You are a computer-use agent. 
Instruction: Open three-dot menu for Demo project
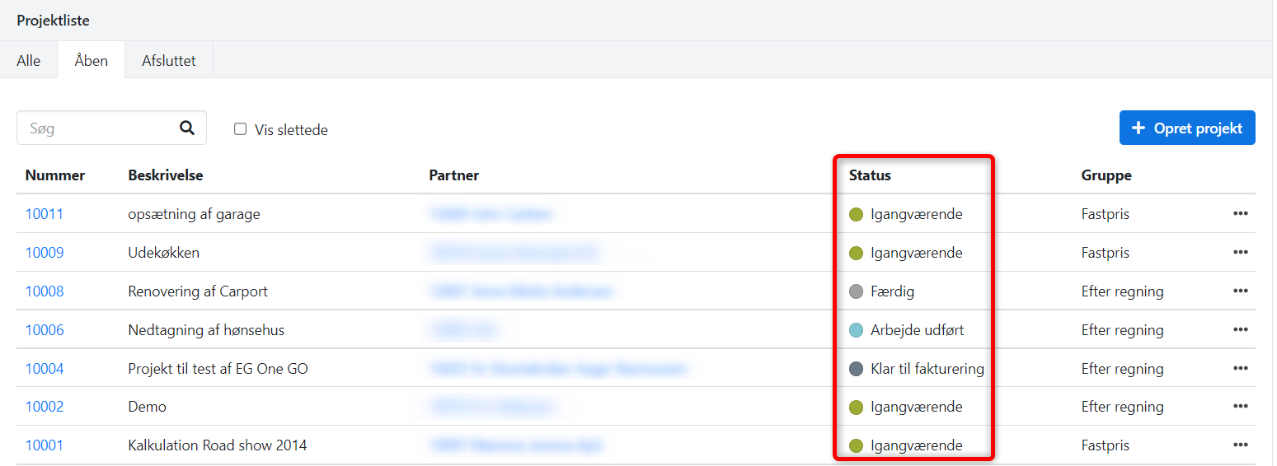tap(1240, 407)
